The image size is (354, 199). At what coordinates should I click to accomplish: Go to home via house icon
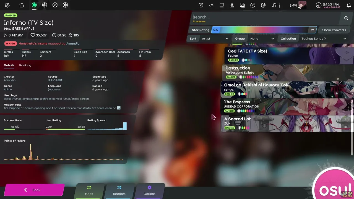pos(22,5)
